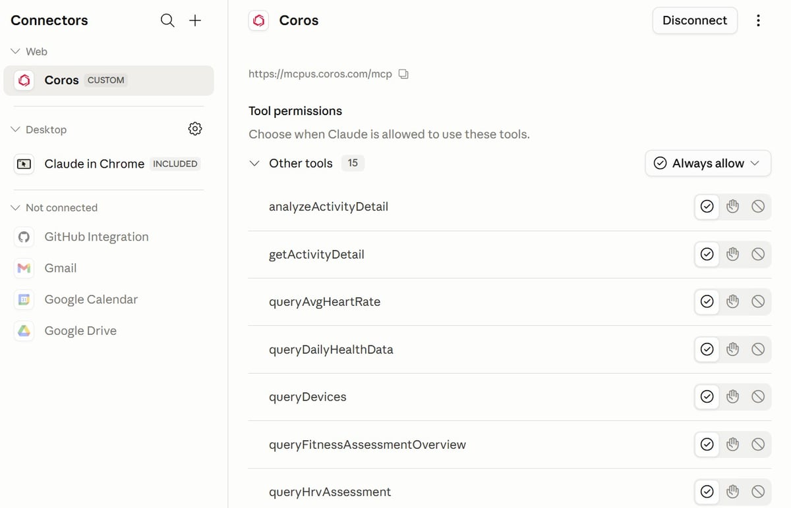Viewport: 791px width, 508px height.
Task: Click the INCLUDED badge
Action: [175, 164]
